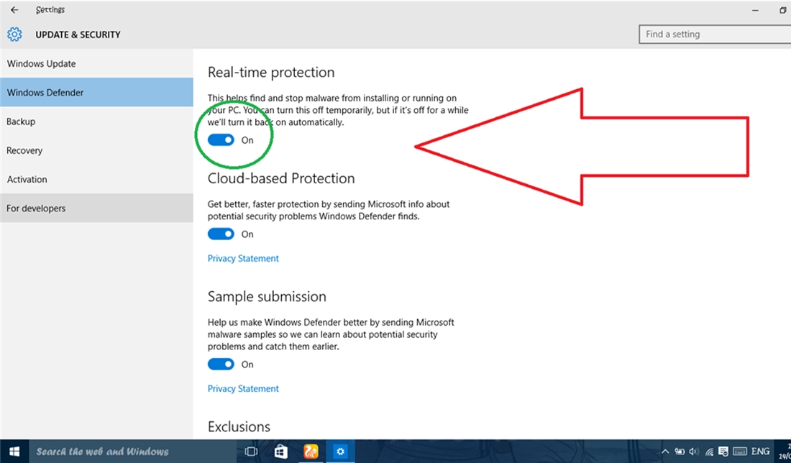Click the back arrow in Settings

point(14,10)
